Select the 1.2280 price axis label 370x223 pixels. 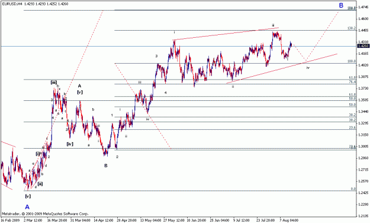pyautogui.click(x=363, y=204)
